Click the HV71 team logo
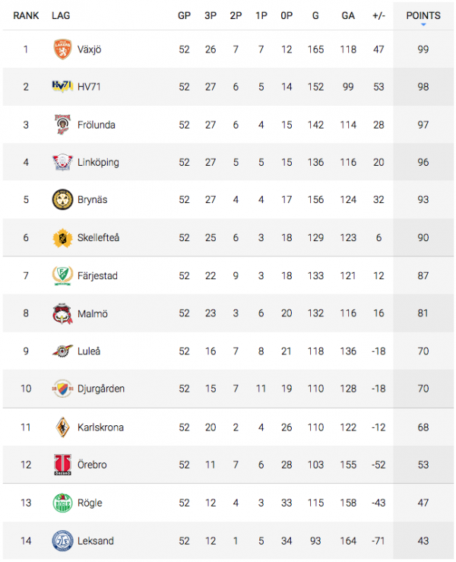This screenshot has height=562, width=456. coord(62,87)
